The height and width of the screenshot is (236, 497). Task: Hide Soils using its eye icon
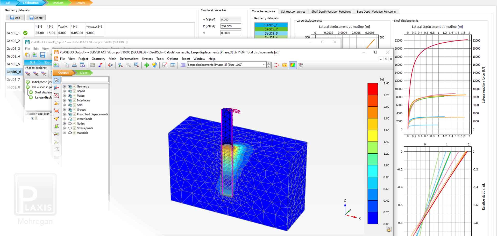point(70,105)
